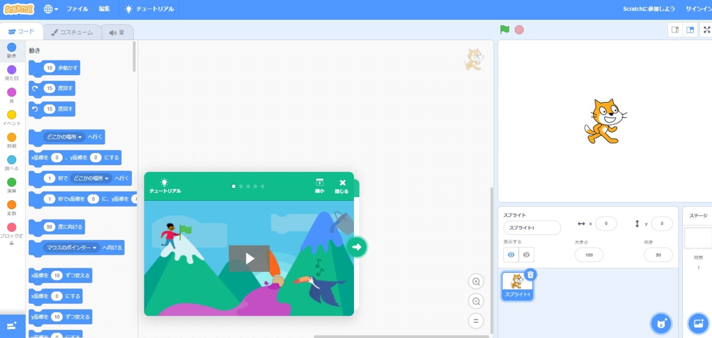Stop the project with the red stop sign
Image resolution: width=712 pixels, height=338 pixels.
(518, 29)
